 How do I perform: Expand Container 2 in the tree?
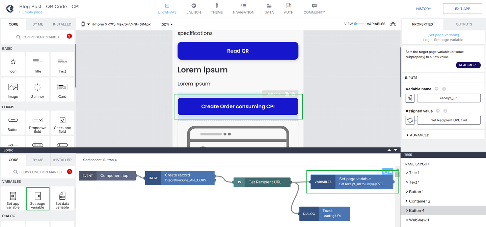(407, 201)
